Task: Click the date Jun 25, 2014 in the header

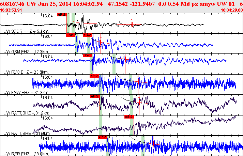Action: point(55,4)
